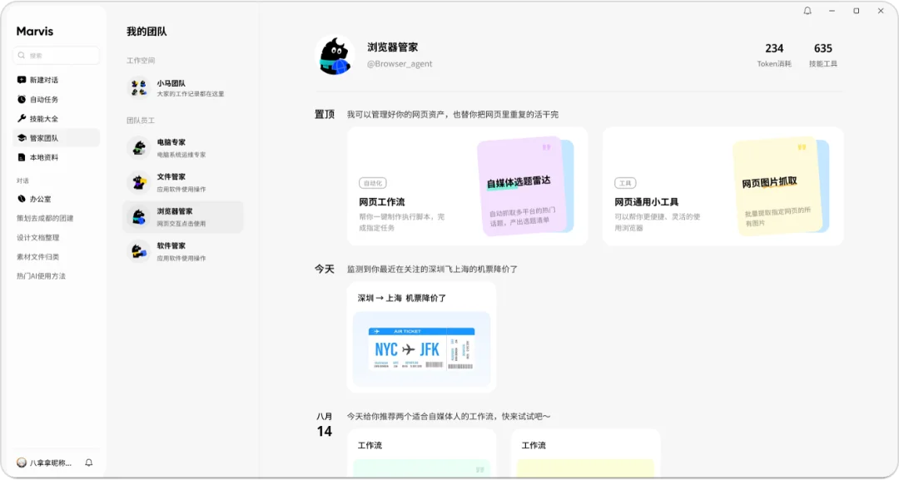Open 自动任务 in sidebar
This screenshot has width=899, height=480.
point(56,99)
